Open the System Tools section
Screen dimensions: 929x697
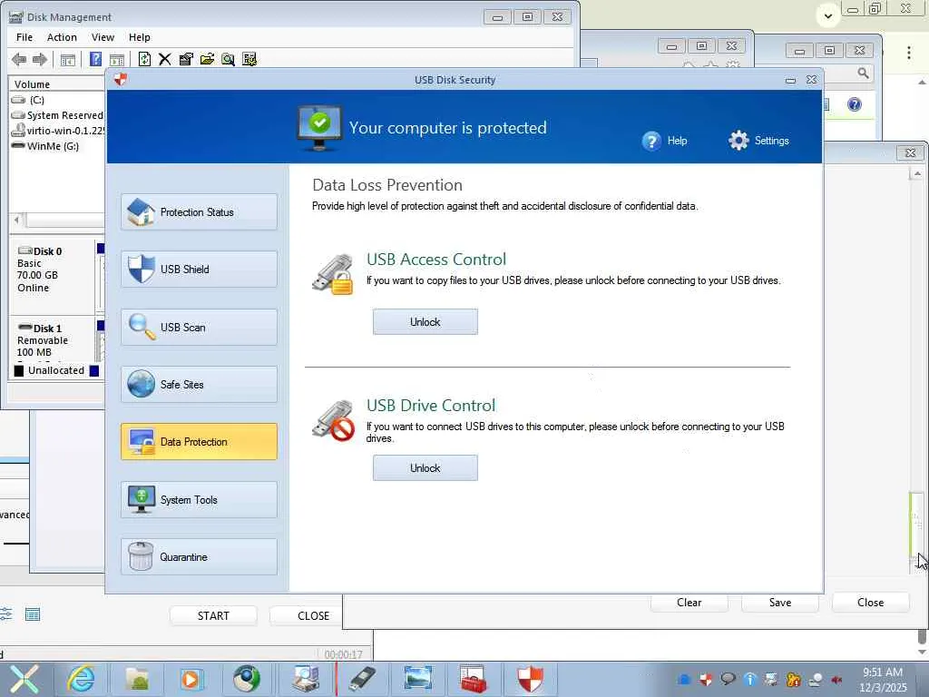pyautogui.click(x=199, y=500)
